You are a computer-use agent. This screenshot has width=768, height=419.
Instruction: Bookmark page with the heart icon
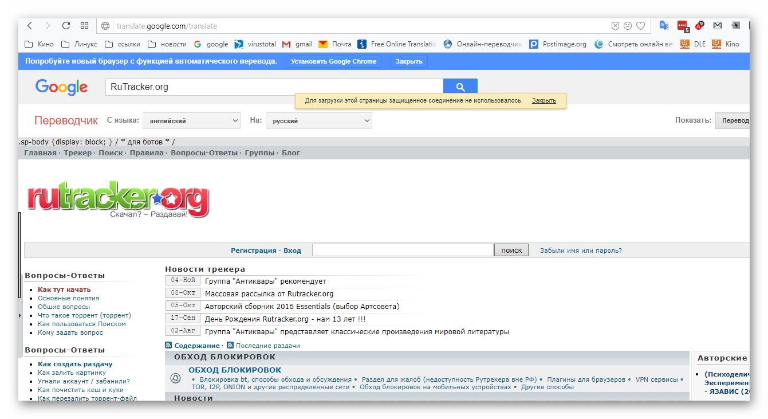pos(641,26)
